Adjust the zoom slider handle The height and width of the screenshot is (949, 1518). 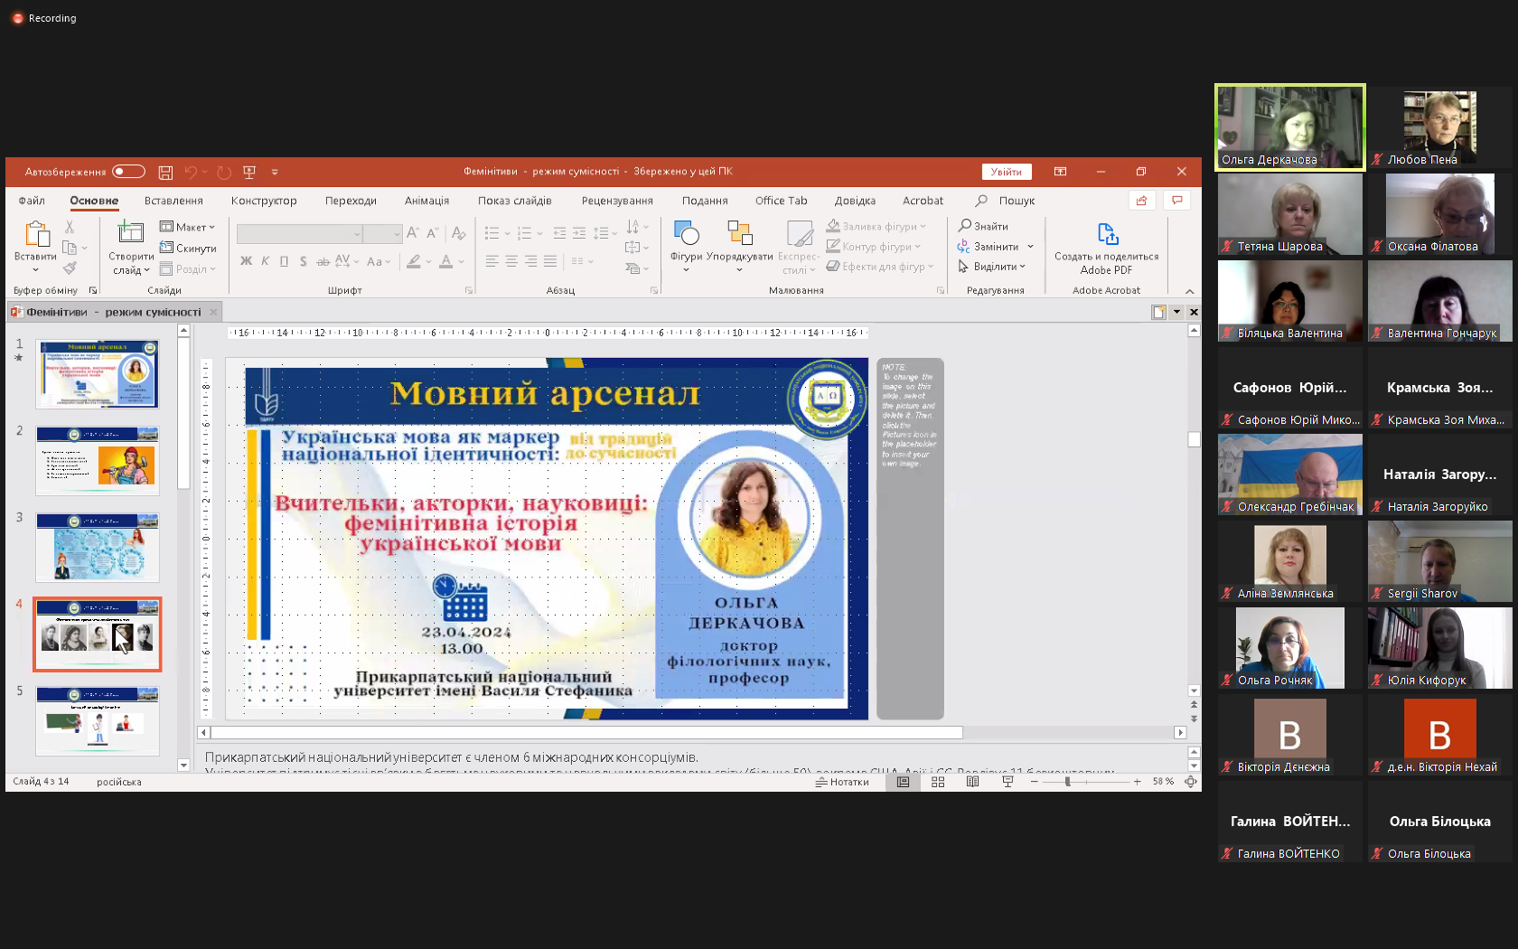[1067, 782]
